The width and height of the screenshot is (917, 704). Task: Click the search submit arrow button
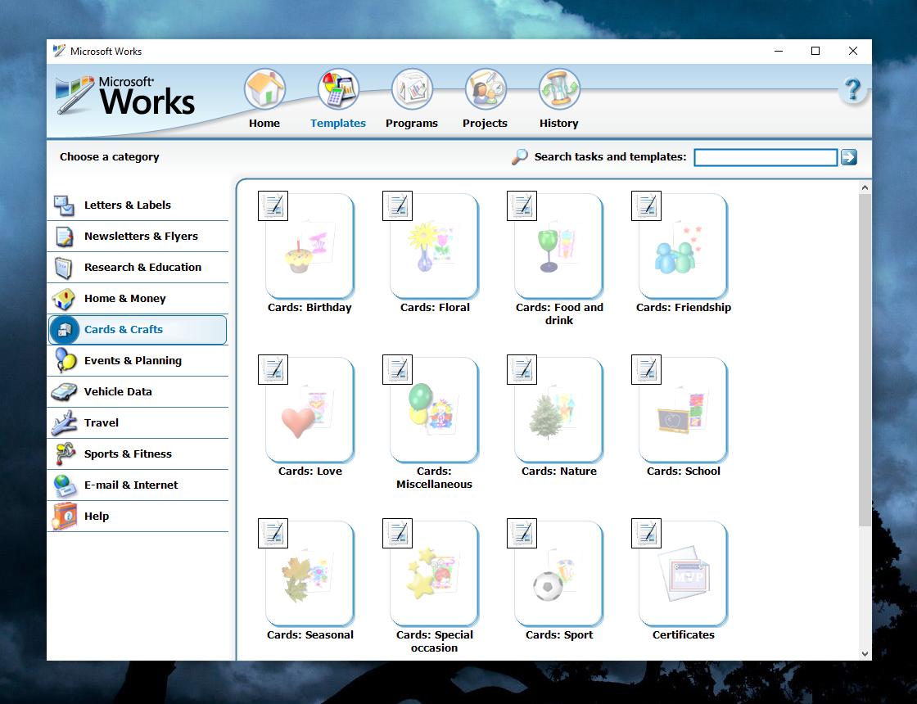(x=849, y=156)
